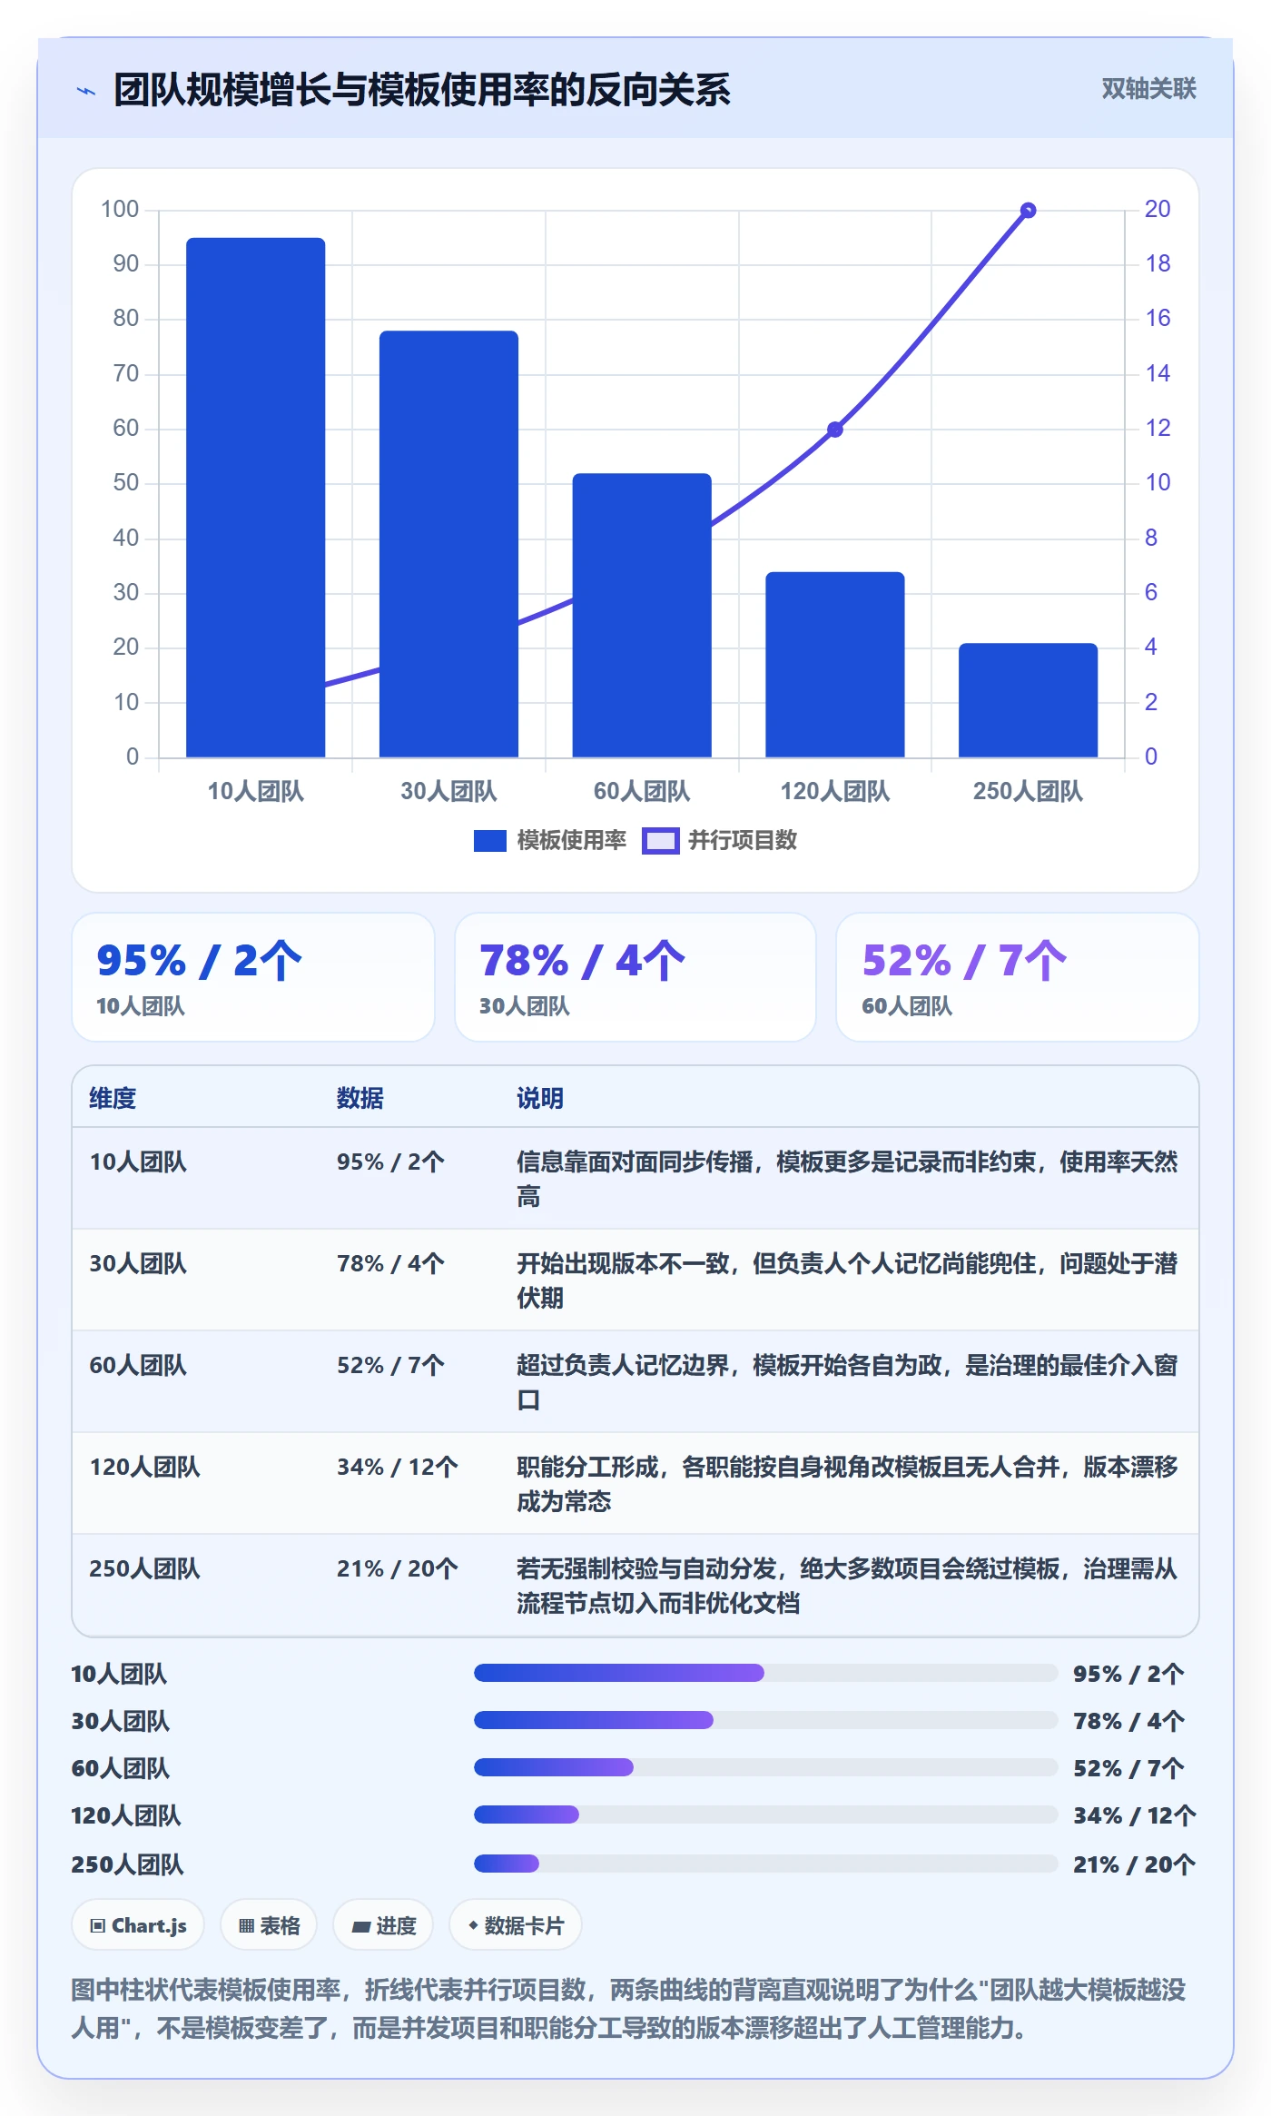Screen dimensions: 1271x2116
Task: Click the 60人团队 bar in the chart
Action: coord(642,615)
